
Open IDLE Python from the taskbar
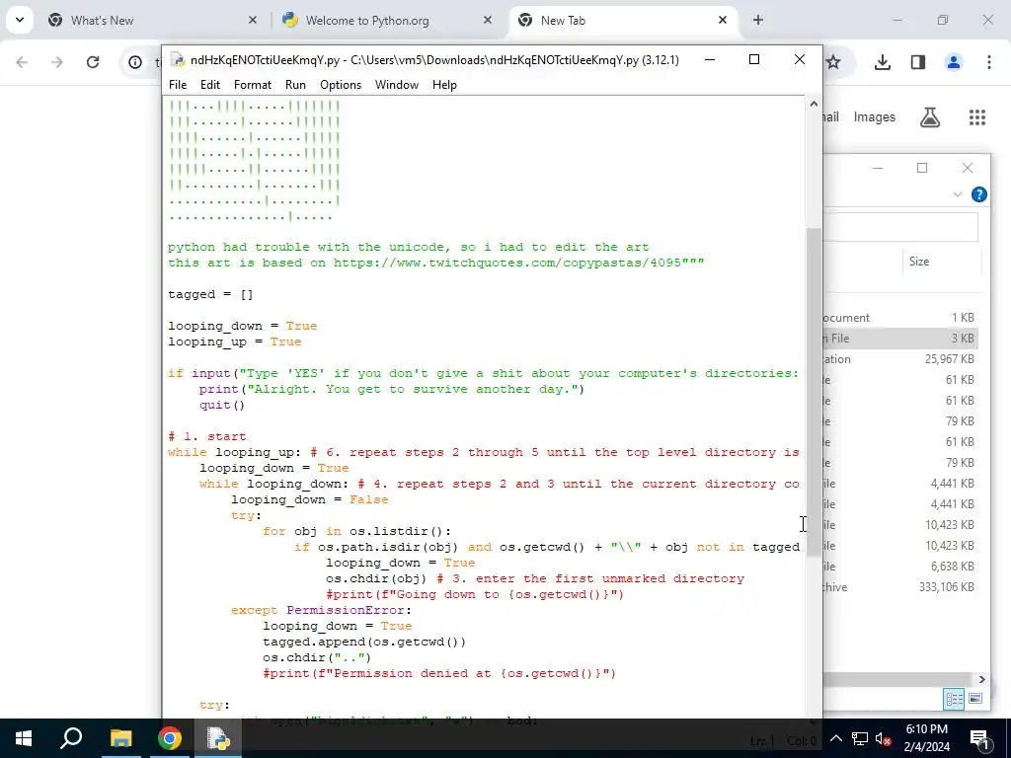[x=218, y=738]
